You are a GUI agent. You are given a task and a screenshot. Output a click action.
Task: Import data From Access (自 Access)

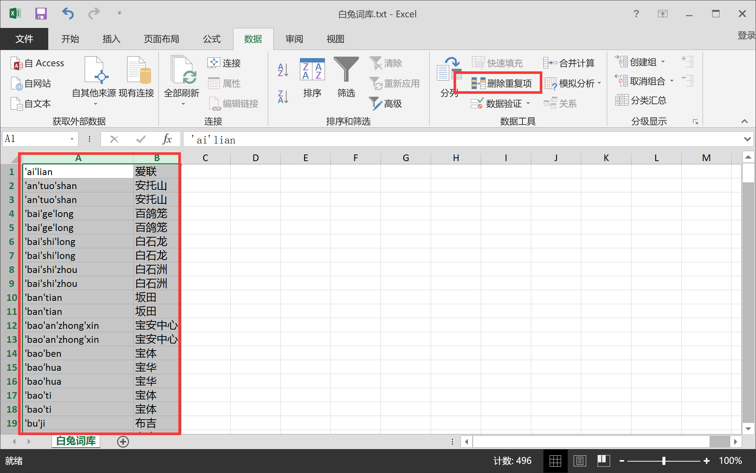click(38, 63)
